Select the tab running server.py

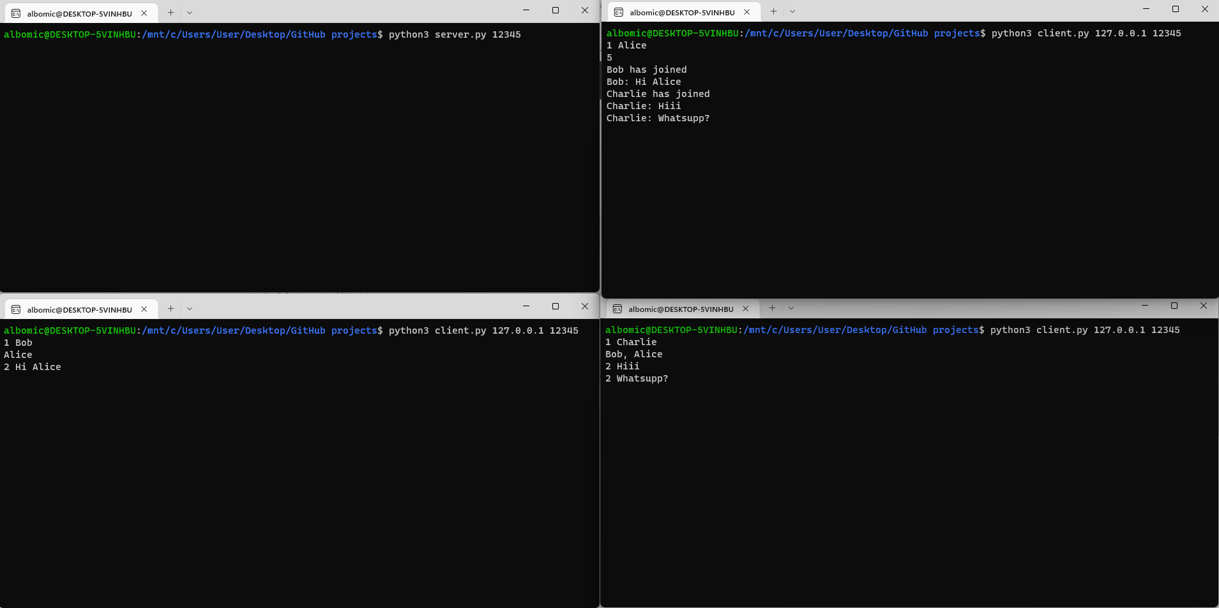pyautogui.click(x=77, y=13)
